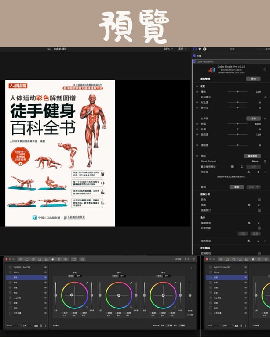Open the info inspector icon
The width and height of the screenshot is (270, 337).
tap(204, 49)
